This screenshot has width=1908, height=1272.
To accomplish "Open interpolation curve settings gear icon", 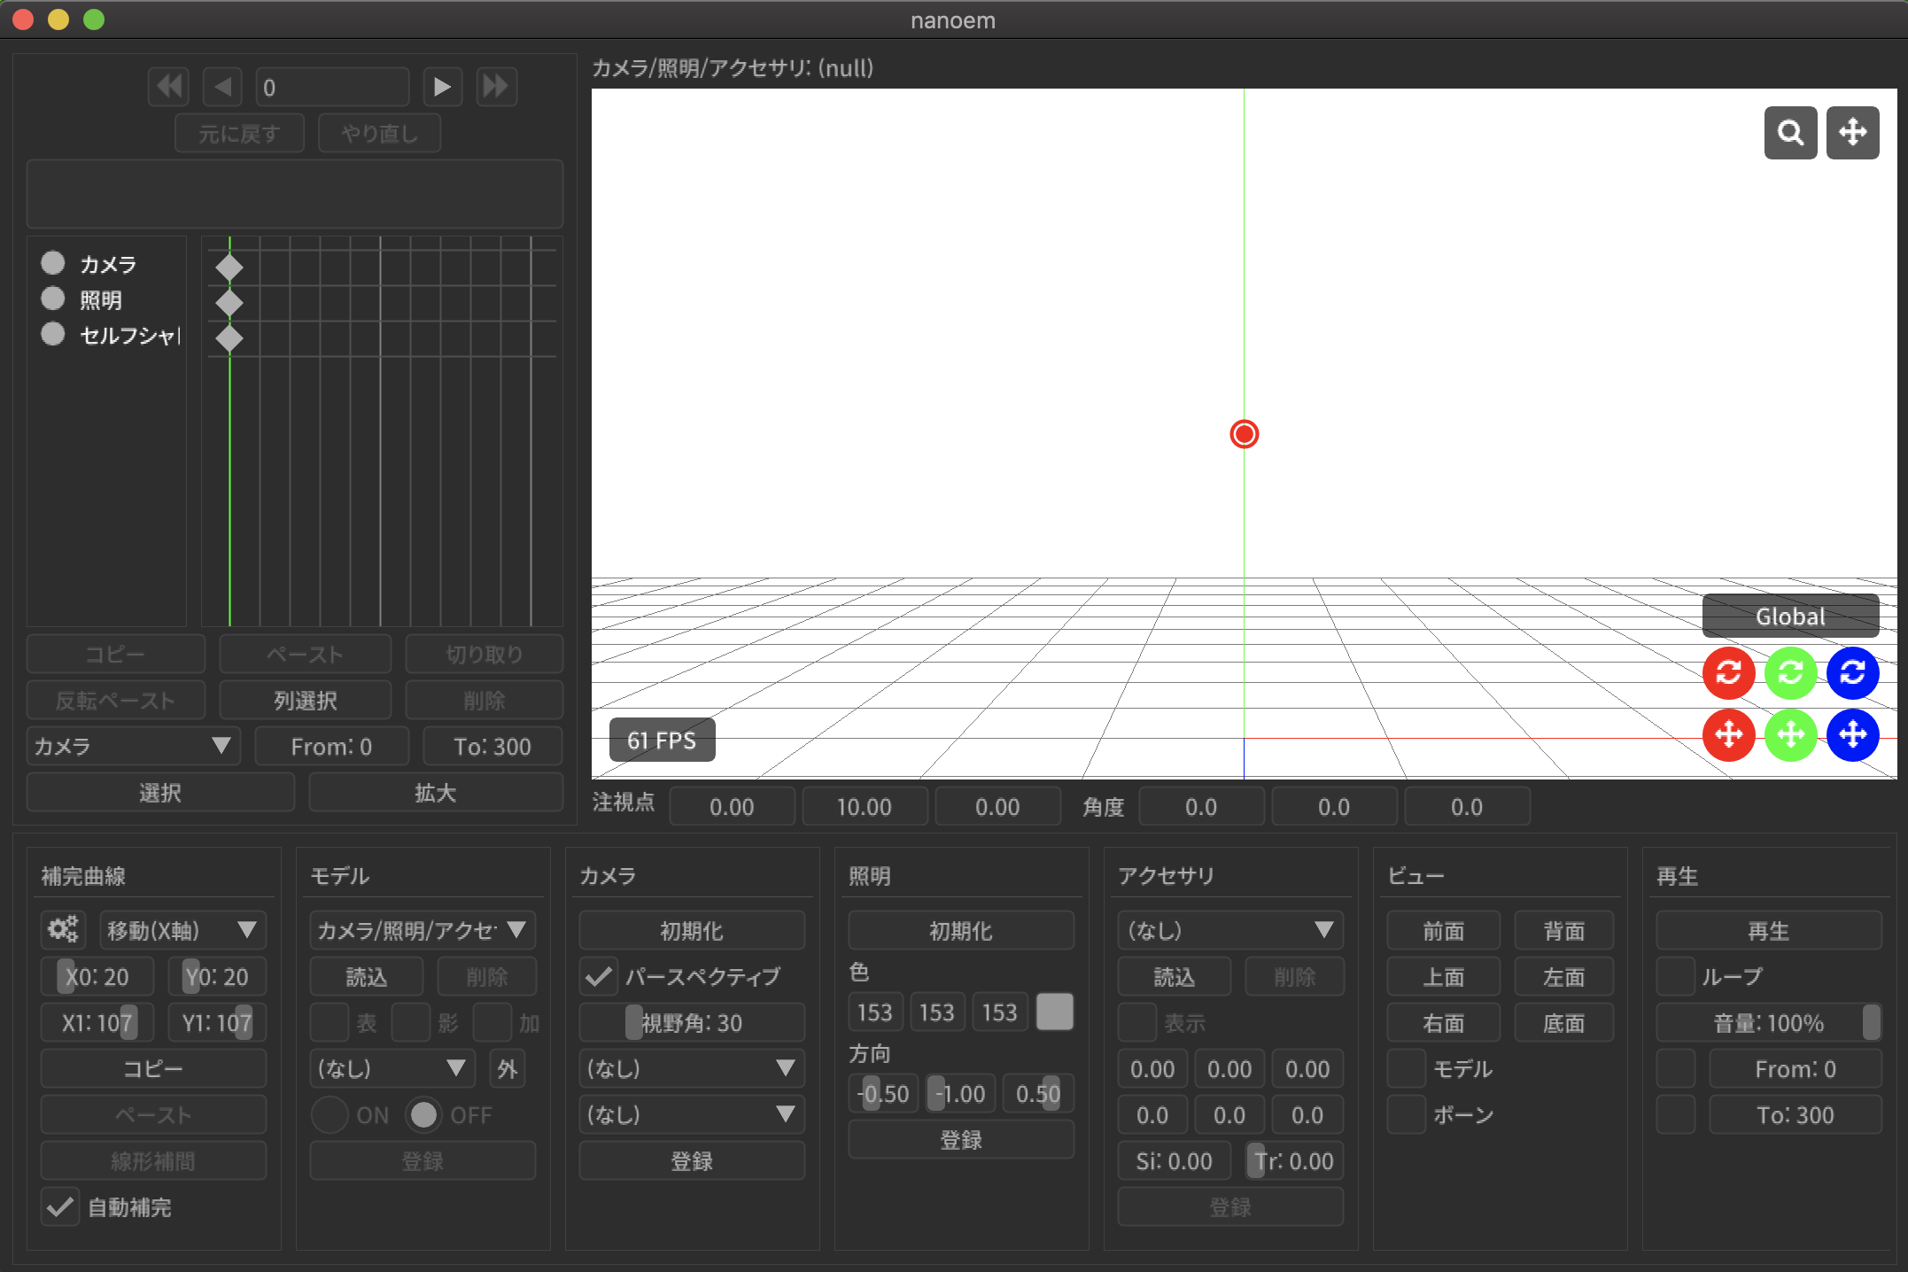I will 63,930.
